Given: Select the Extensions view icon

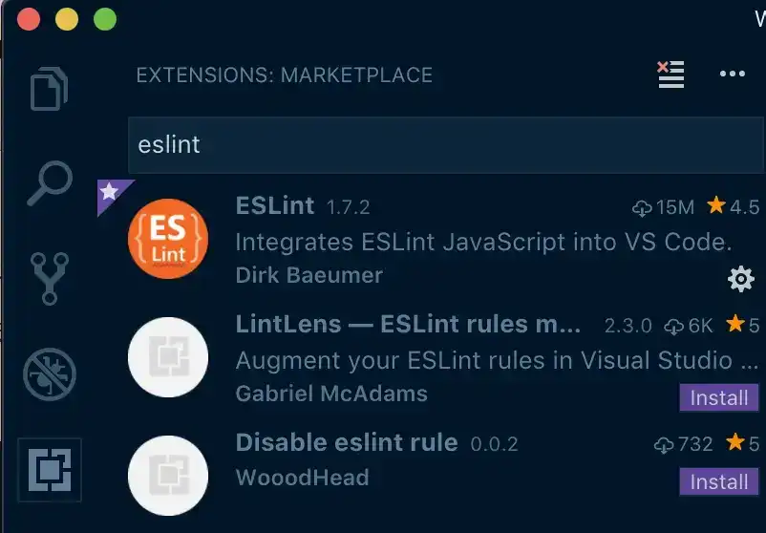Looking at the screenshot, I should click(50, 470).
